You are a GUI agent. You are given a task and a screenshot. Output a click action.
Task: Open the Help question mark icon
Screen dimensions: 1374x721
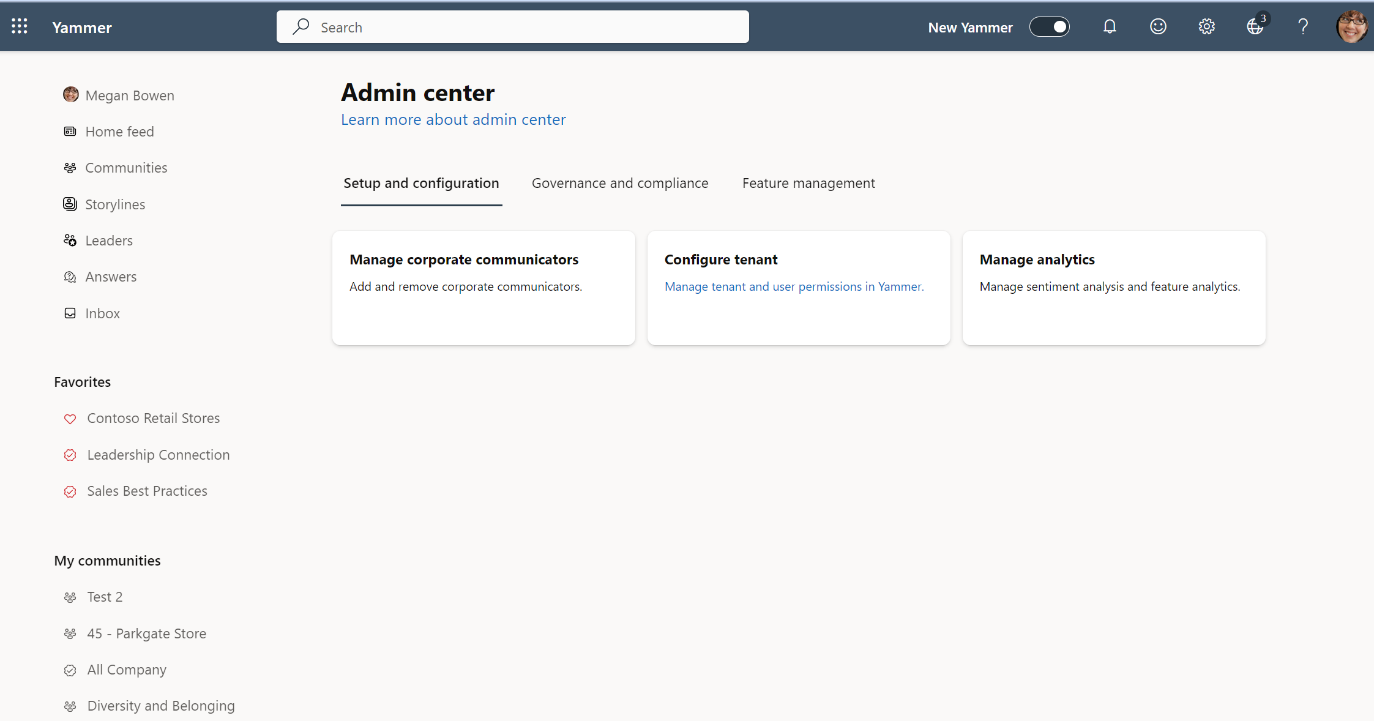pyautogui.click(x=1302, y=26)
